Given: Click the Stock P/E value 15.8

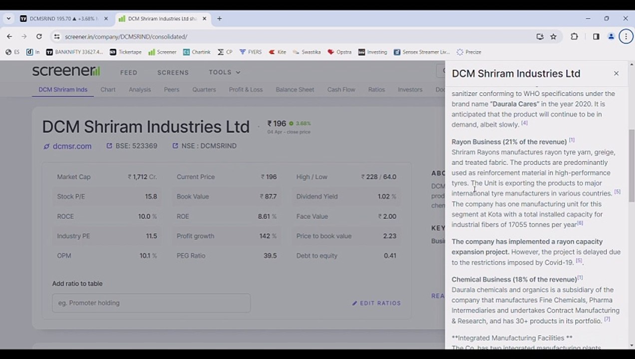Looking at the screenshot, I should (151, 196).
